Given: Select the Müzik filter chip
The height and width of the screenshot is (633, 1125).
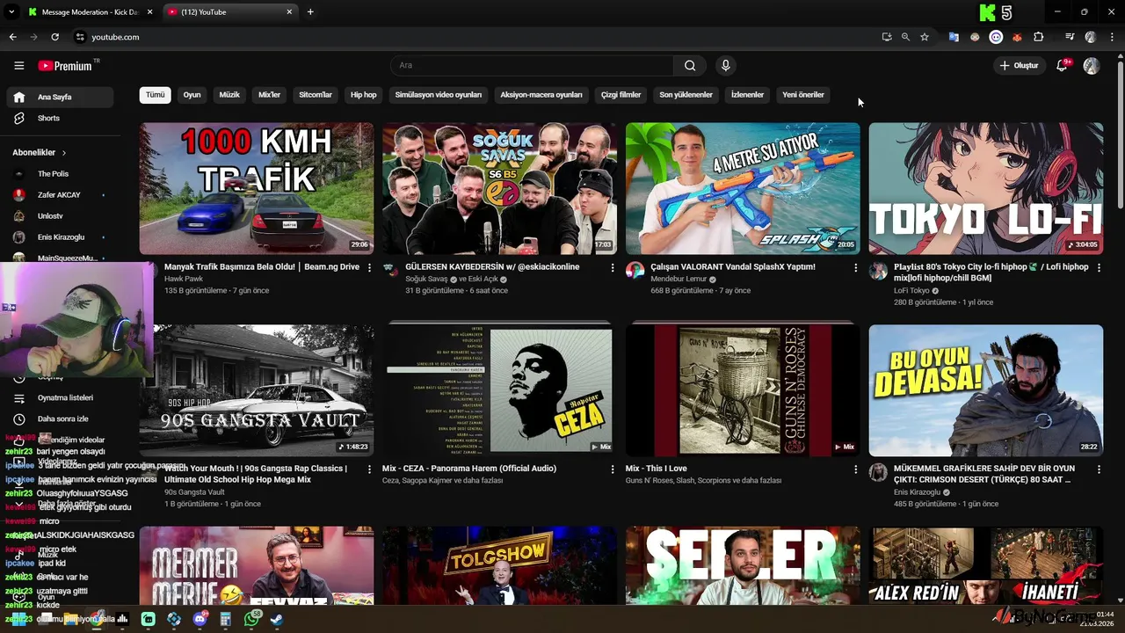Looking at the screenshot, I should click(229, 95).
